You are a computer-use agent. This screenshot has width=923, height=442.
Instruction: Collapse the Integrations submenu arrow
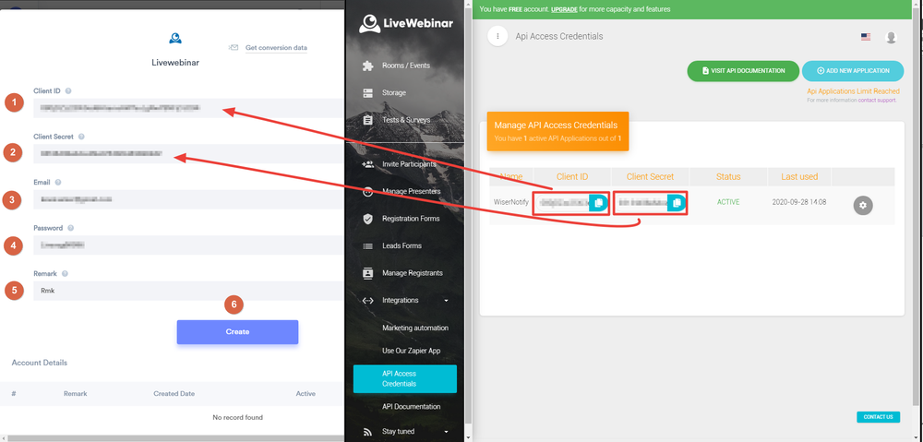coord(446,301)
